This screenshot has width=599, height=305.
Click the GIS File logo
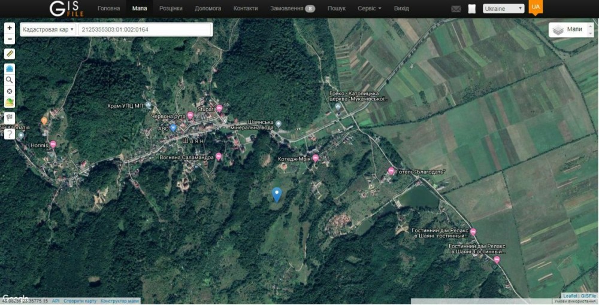66,8
